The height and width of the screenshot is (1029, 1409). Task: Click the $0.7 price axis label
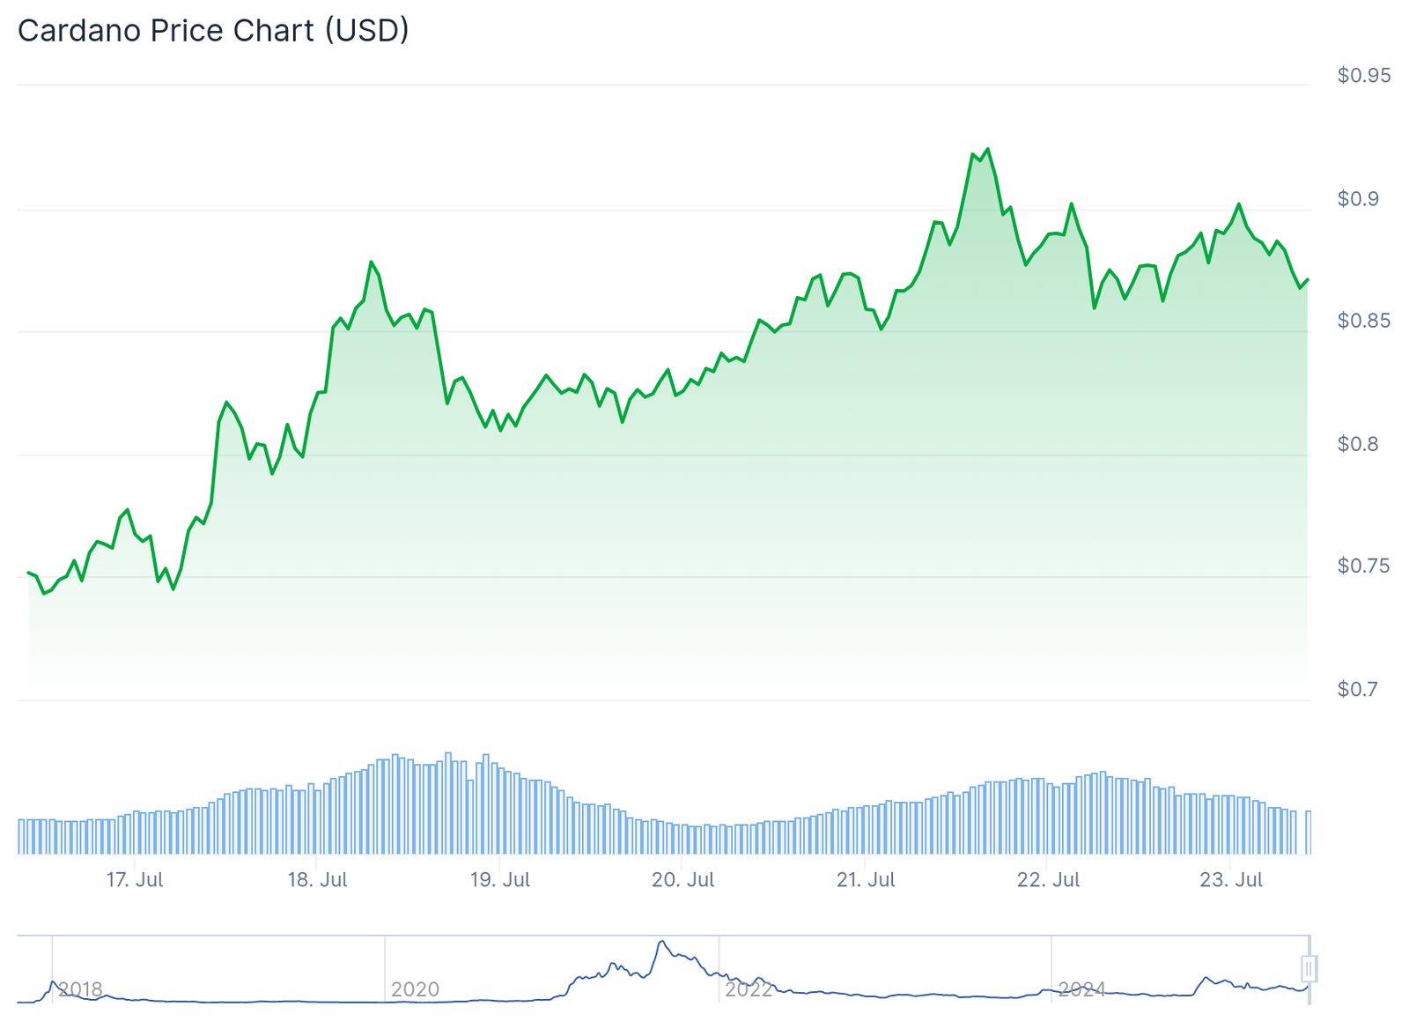[1358, 689]
